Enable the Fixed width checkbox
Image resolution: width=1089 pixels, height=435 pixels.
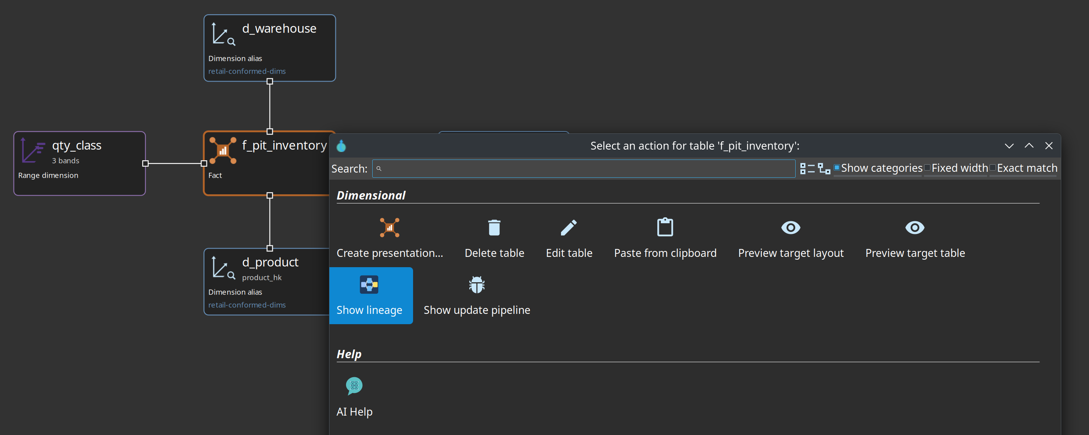pos(927,168)
